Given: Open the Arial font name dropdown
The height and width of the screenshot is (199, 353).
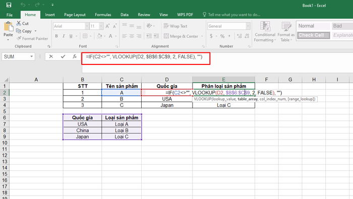Looking at the screenshot, I should 87,26.
